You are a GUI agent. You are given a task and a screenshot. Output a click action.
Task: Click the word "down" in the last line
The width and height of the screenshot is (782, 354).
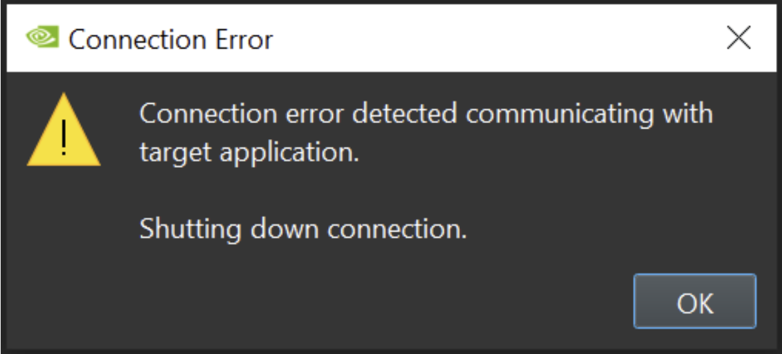click(x=284, y=230)
